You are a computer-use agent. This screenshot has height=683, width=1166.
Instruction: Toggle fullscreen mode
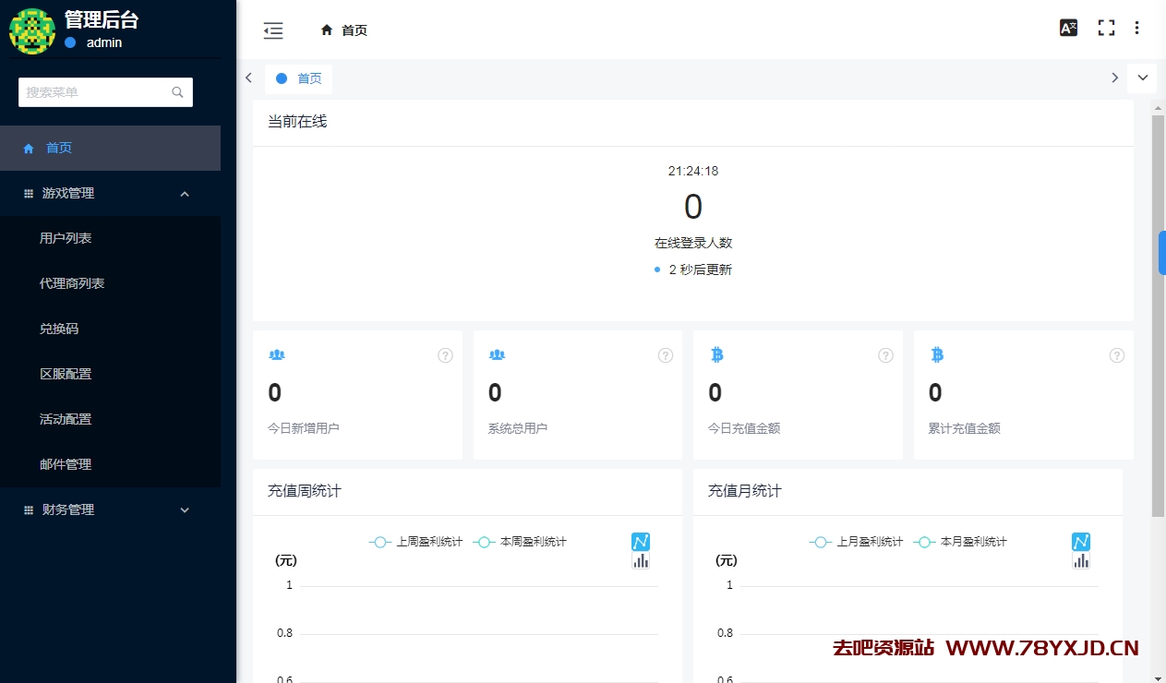click(1106, 28)
